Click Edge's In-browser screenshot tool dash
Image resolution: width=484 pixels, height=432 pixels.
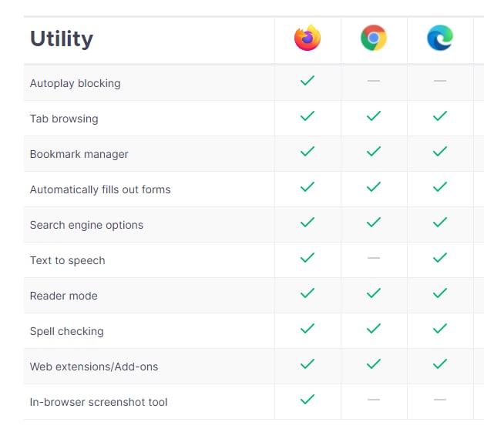440,400
